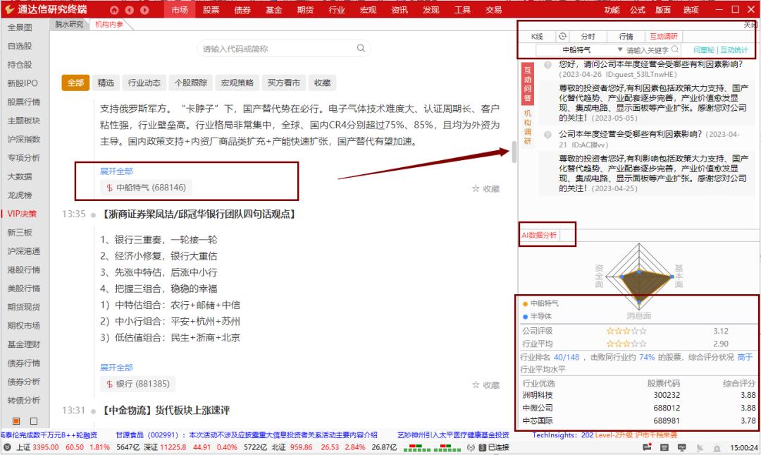Expand 展开全部 under the 中船特气 article
Image resolution: width=761 pixels, height=455 pixels.
(116, 171)
